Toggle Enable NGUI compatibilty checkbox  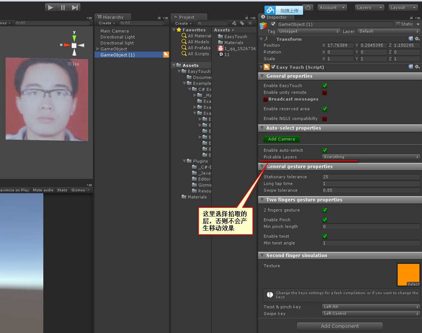[x=325, y=119]
